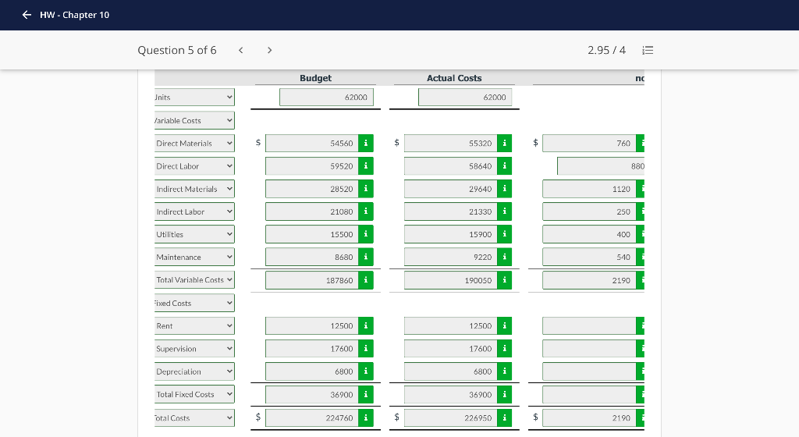This screenshot has width=799, height=437.
Task: Click info icon for Indirect Materials actual 29640
Action: tap(505, 189)
